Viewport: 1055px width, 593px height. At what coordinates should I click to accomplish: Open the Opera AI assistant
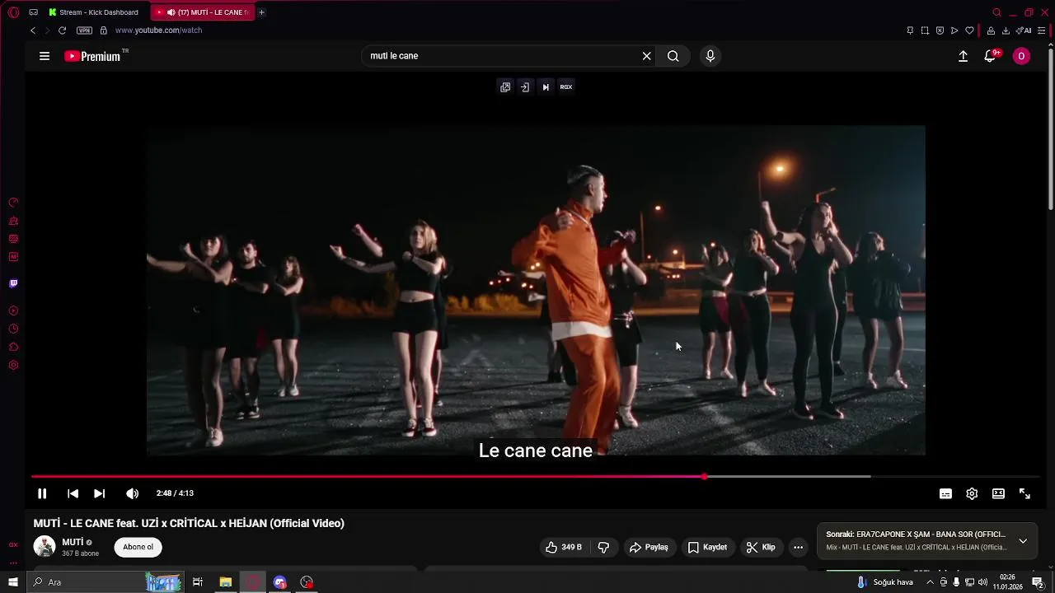click(1025, 30)
